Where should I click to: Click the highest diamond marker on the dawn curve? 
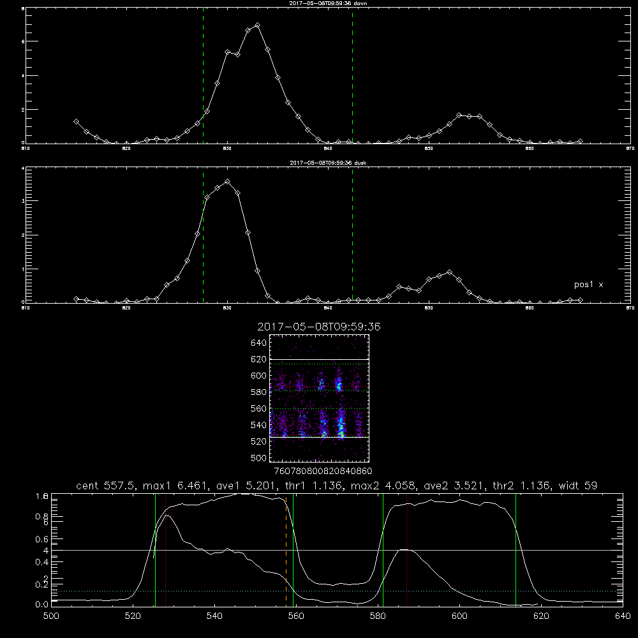[x=257, y=26]
